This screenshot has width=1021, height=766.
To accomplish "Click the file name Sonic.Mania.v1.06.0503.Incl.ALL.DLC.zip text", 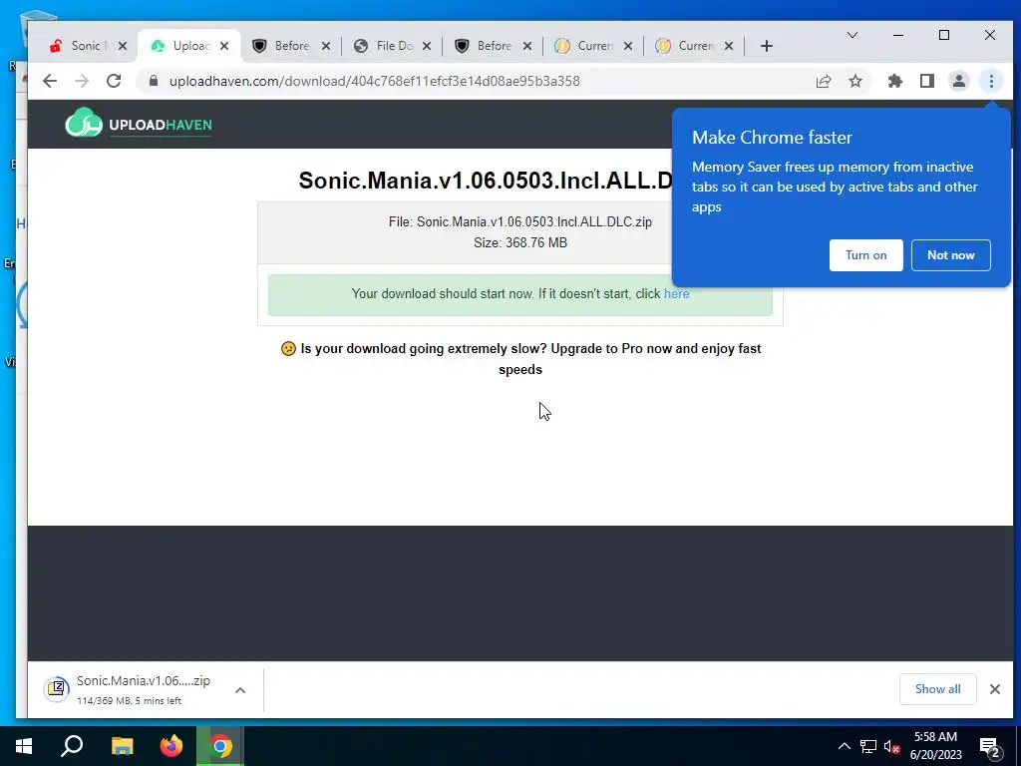I will (x=534, y=222).
